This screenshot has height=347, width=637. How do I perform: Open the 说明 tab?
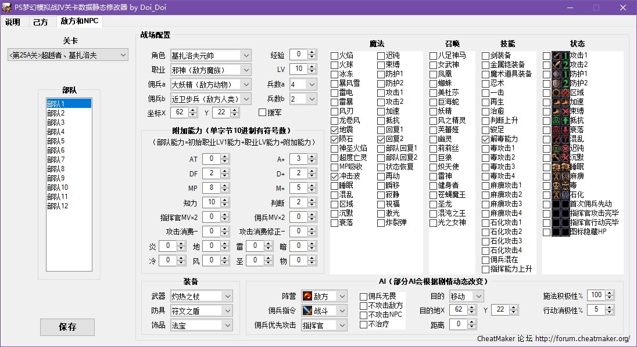coord(13,22)
